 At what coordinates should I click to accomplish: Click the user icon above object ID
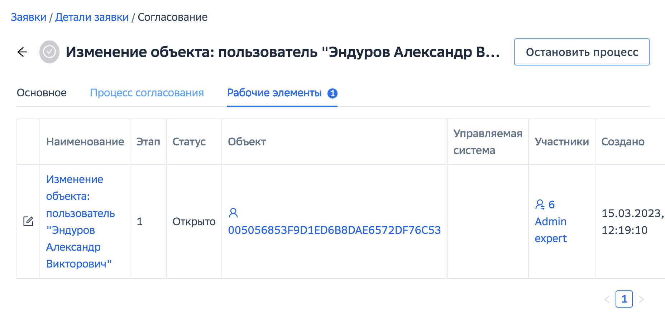pos(233,213)
